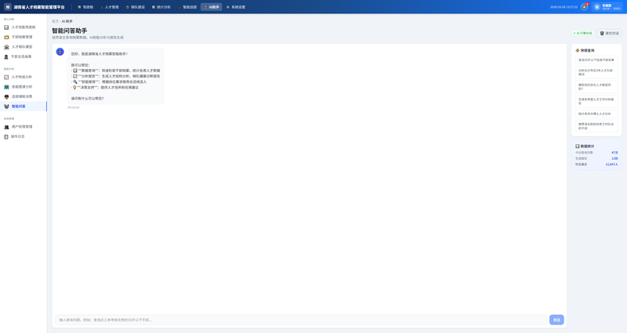Select 智能问答 in the sidebar

(24, 107)
